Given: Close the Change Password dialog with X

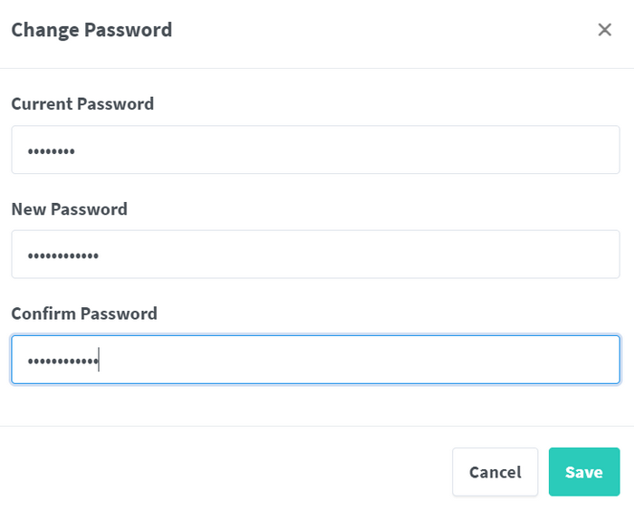Looking at the screenshot, I should pyautogui.click(x=605, y=30).
